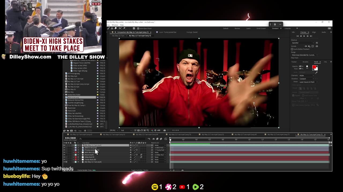Screen dimensions: 343x192
Task: Select the Review workspace
Action: pyautogui.click(x=237, y=28)
